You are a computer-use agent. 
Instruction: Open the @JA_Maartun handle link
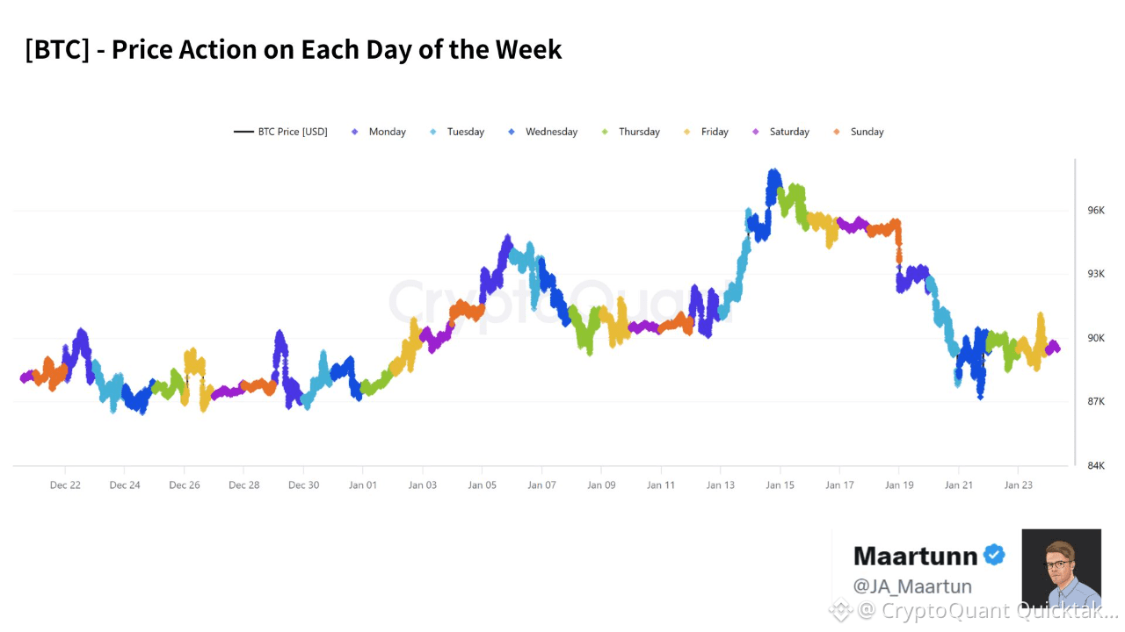(912, 585)
